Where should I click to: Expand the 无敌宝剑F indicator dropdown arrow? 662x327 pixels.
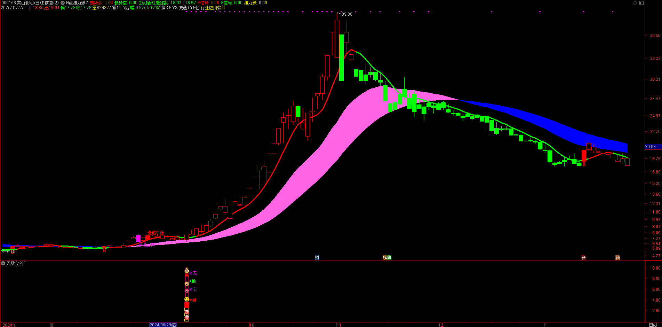(x=3, y=263)
